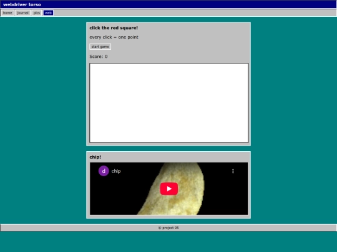Click the start game button
Screen dimensions: 337x252
click(x=100, y=47)
